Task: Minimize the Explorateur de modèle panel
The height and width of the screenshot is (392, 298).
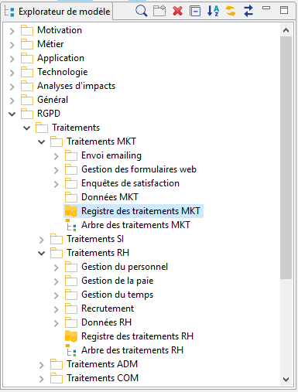Action: pos(266,8)
